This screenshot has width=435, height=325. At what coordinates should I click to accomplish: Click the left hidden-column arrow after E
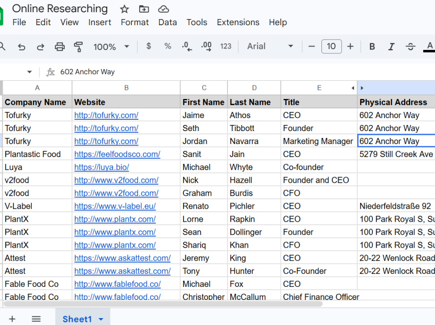353,88
